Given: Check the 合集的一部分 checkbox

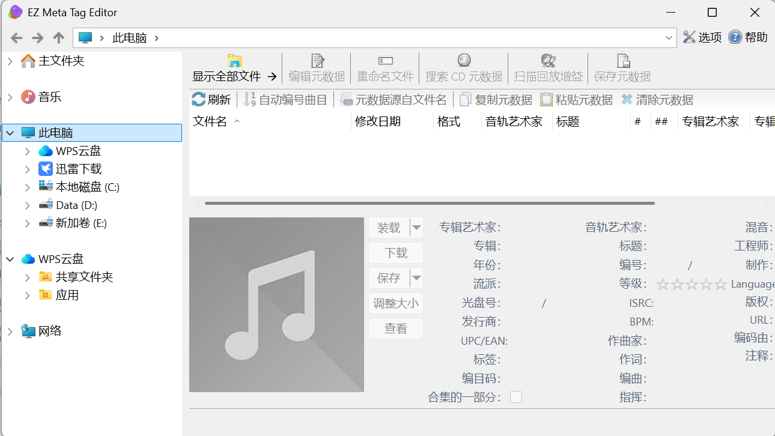Looking at the screenshot, I should pyautogui.click(x=515, y=396).
